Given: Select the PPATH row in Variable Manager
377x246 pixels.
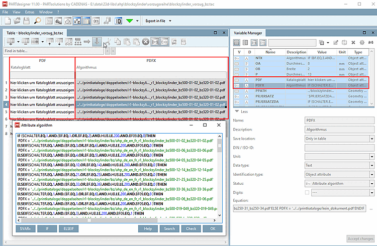Looking at the screenshot, I should [x=301, y=91].
